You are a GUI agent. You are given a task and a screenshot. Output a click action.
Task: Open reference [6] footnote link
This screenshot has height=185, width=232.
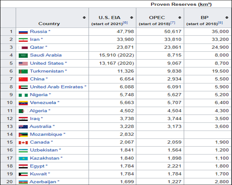click(x=125, y=23)
